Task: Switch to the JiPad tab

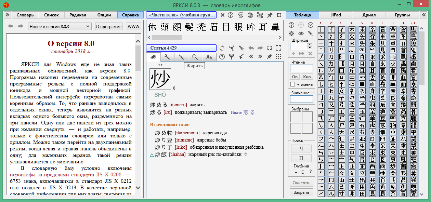Action: tap(336, 15)
